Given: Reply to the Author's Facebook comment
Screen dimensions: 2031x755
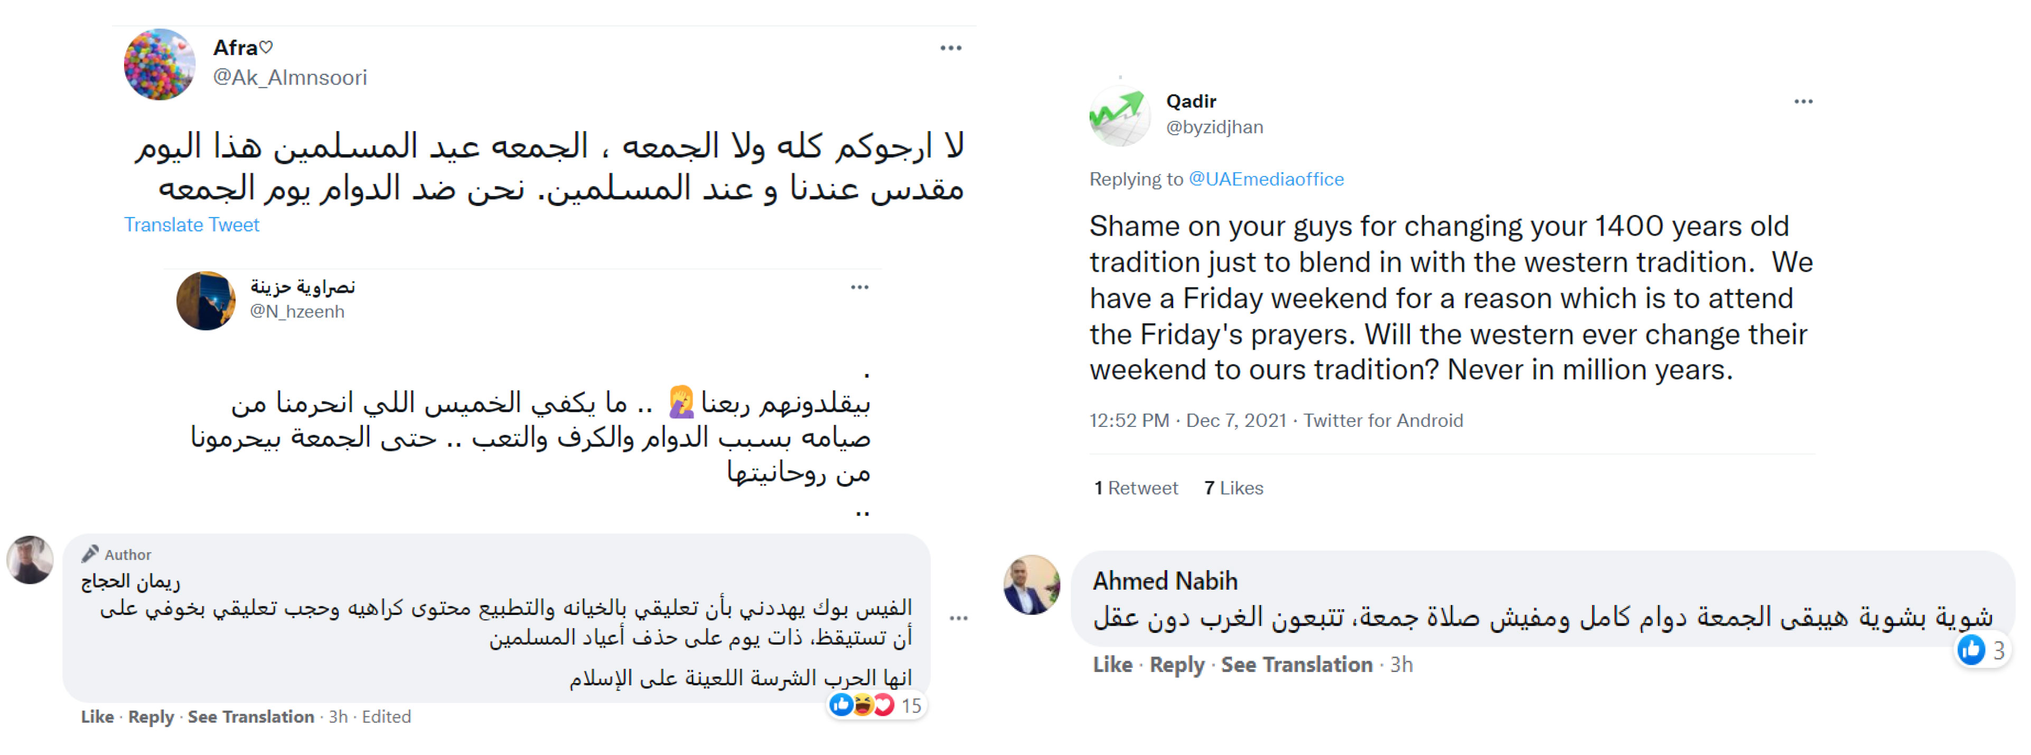Looking at the screenshot, I should tap(151, 716).
